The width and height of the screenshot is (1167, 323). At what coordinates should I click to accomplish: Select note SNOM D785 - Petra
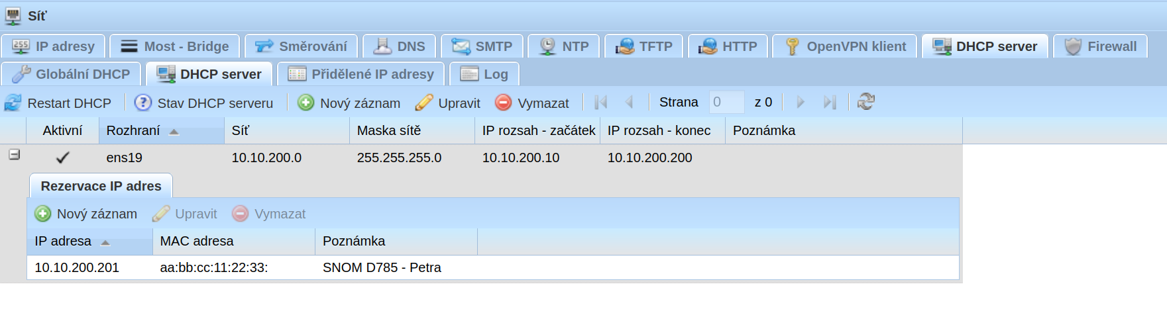click(382, 267)
